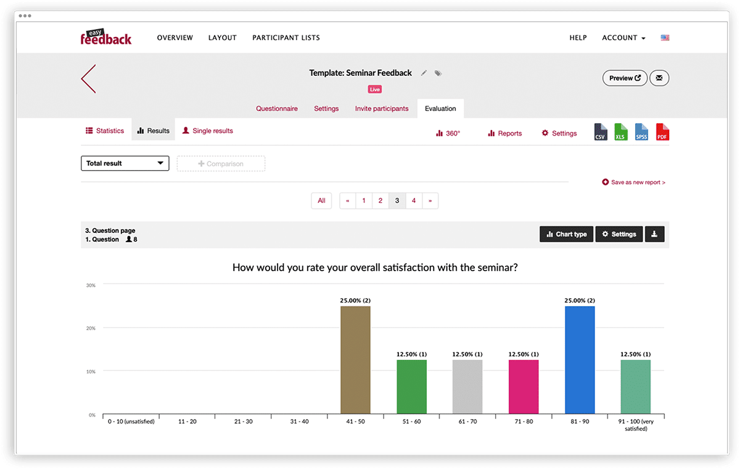
Task: Export results as XLS spreadsheet
Action: (x=621, y=132)
